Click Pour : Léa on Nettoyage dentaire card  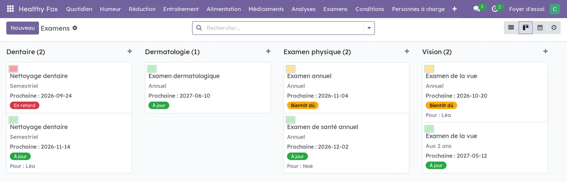tap(22, 166)
